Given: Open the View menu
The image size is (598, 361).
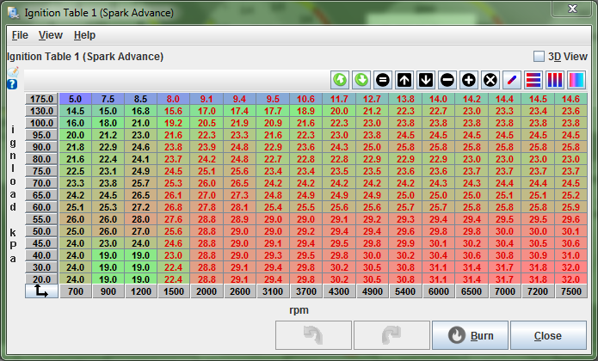Looking at the screenshot, I should 51,35.
